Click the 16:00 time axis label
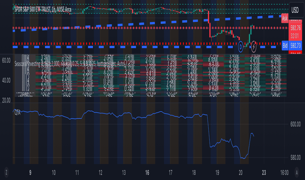The height and width of the screenshot is (180, 305). point(284,172)
